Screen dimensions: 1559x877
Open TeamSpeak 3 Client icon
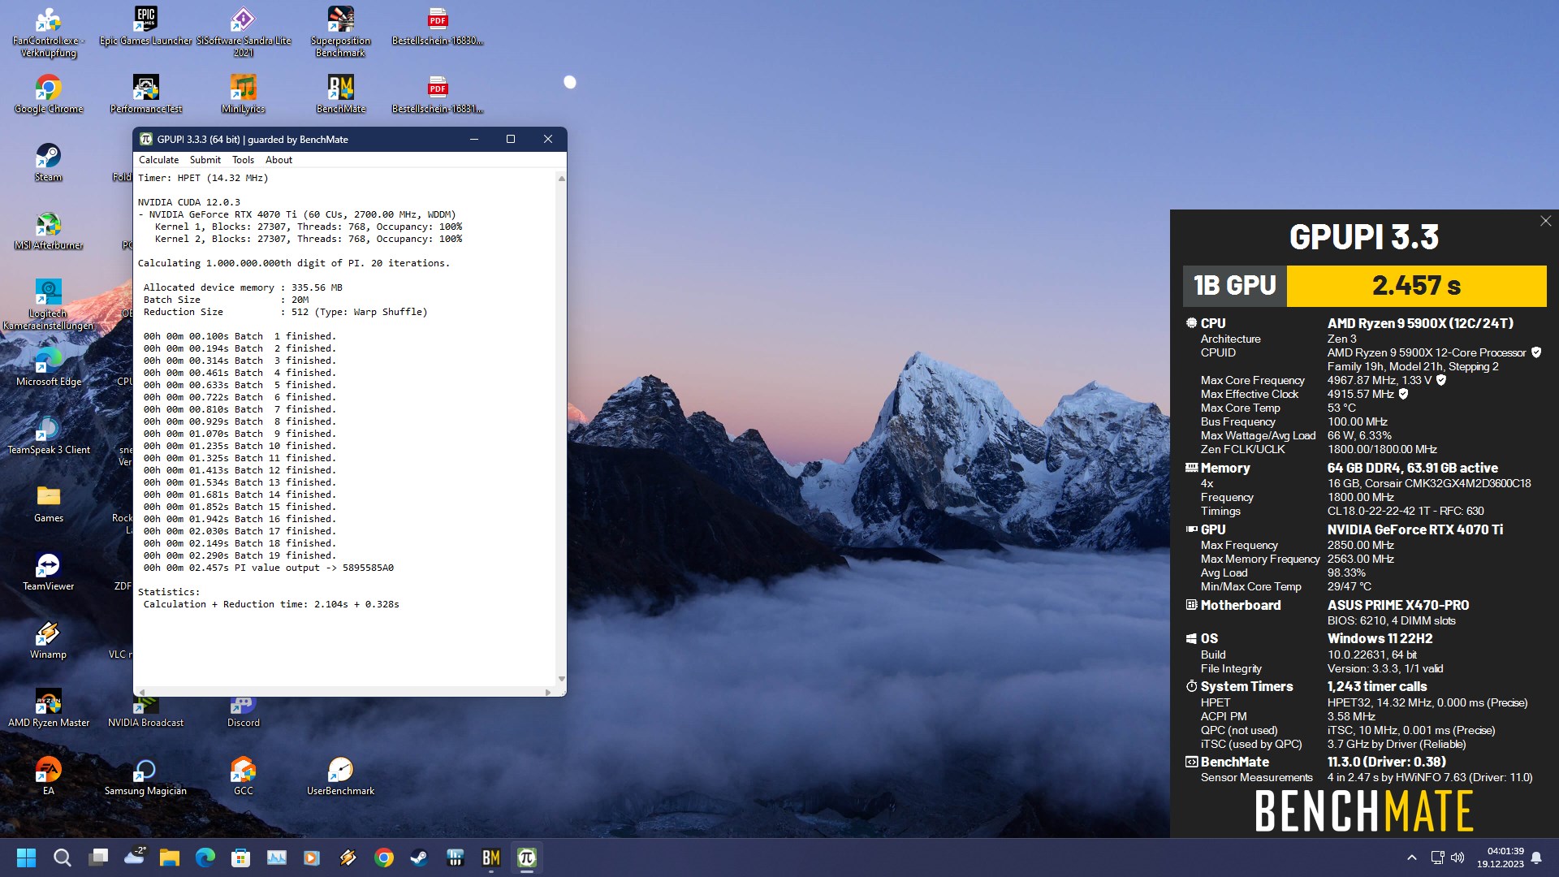click(49, 435)
